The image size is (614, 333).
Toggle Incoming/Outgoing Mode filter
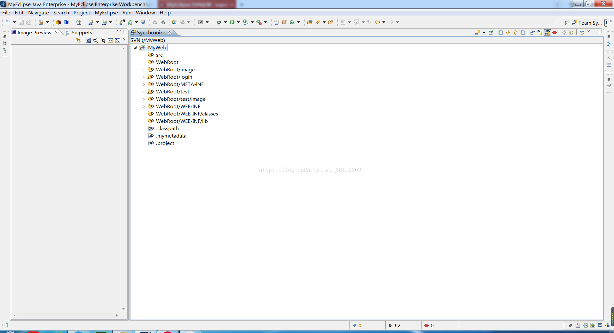pyautogui.click(x=547, y=32)
